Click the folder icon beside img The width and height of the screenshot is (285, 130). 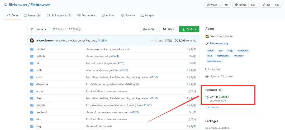[32, 126]
